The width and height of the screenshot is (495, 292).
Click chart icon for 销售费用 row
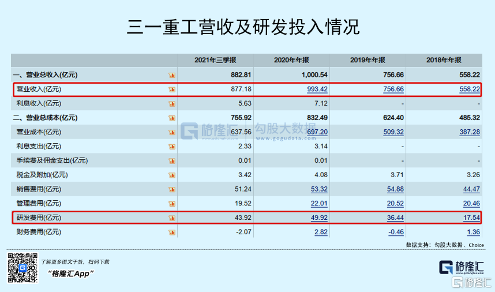172,189
